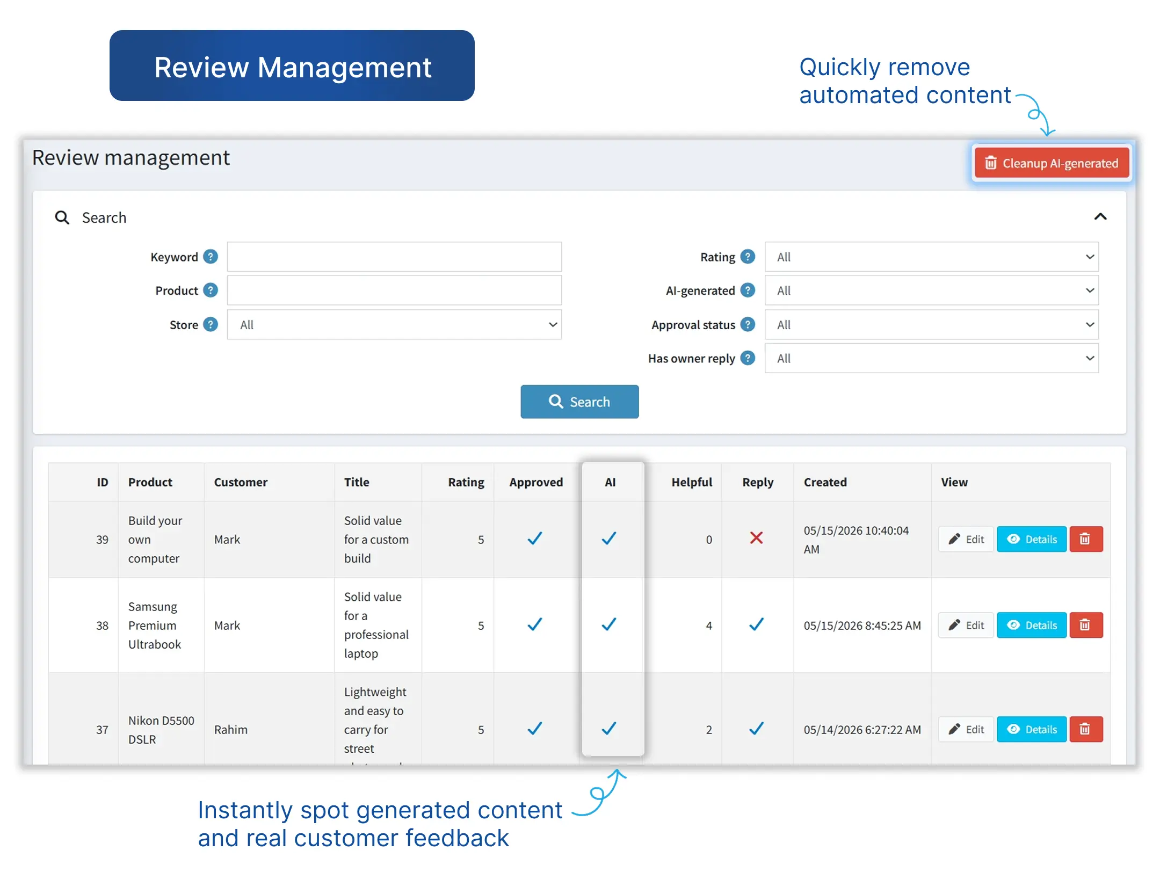Open the Store dropdown
The width and height of the screenshot is (1160, 887).
pos(394,324)
